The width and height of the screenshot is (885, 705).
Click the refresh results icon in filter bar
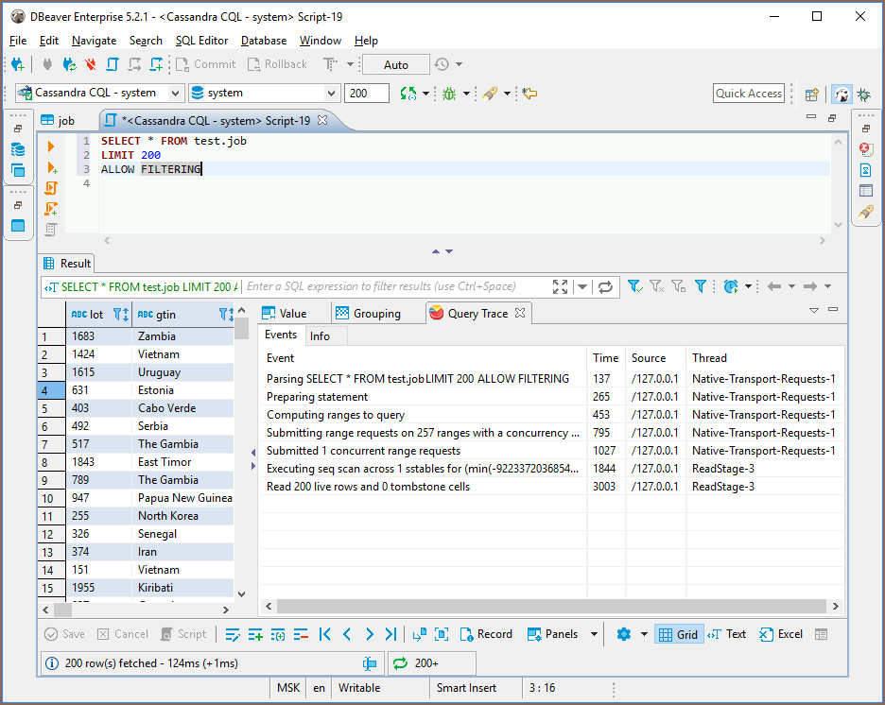605,286
